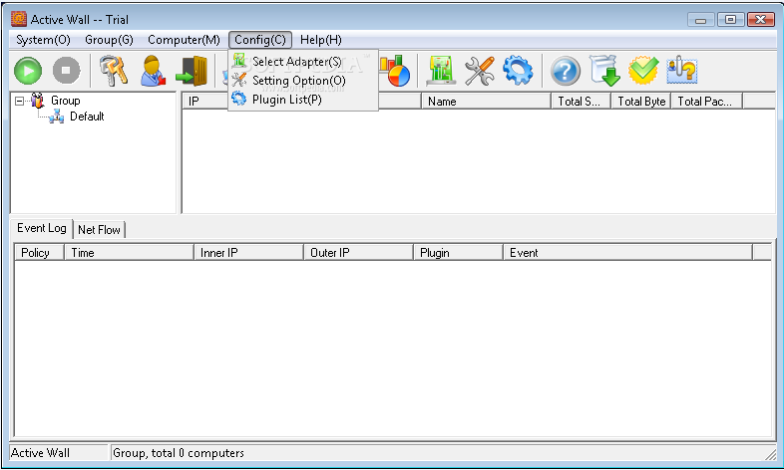784x470 pixels.
Task: Click the Plugin column header
Action: click(x=458, y=253)
